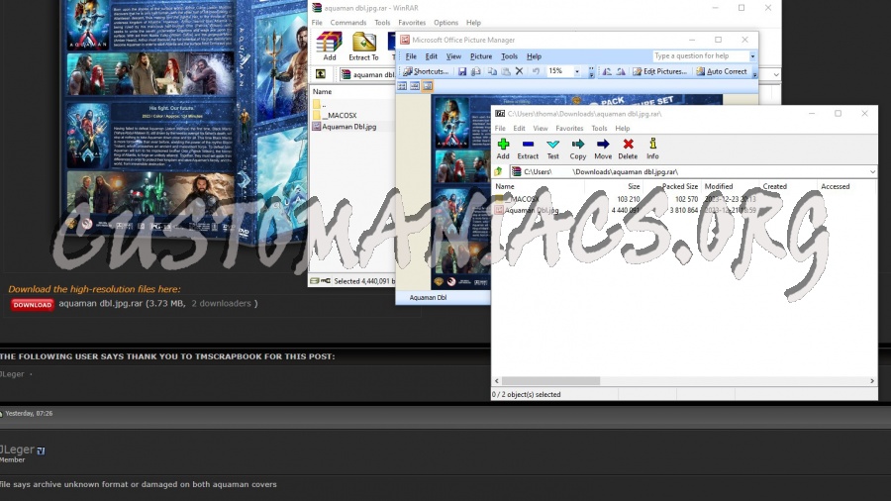Click the Add icon in 7-Zip toolbar
Image resolution: width=891 pixels, height=501 pixels.
tap(503, 145)
